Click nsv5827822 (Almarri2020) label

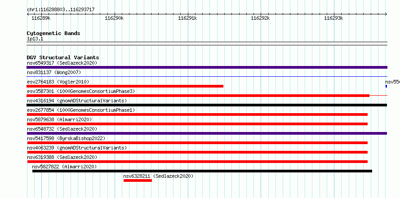[64, 167]
